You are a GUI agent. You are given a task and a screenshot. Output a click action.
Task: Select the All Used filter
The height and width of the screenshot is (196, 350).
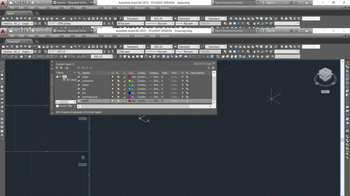[71, 80]
